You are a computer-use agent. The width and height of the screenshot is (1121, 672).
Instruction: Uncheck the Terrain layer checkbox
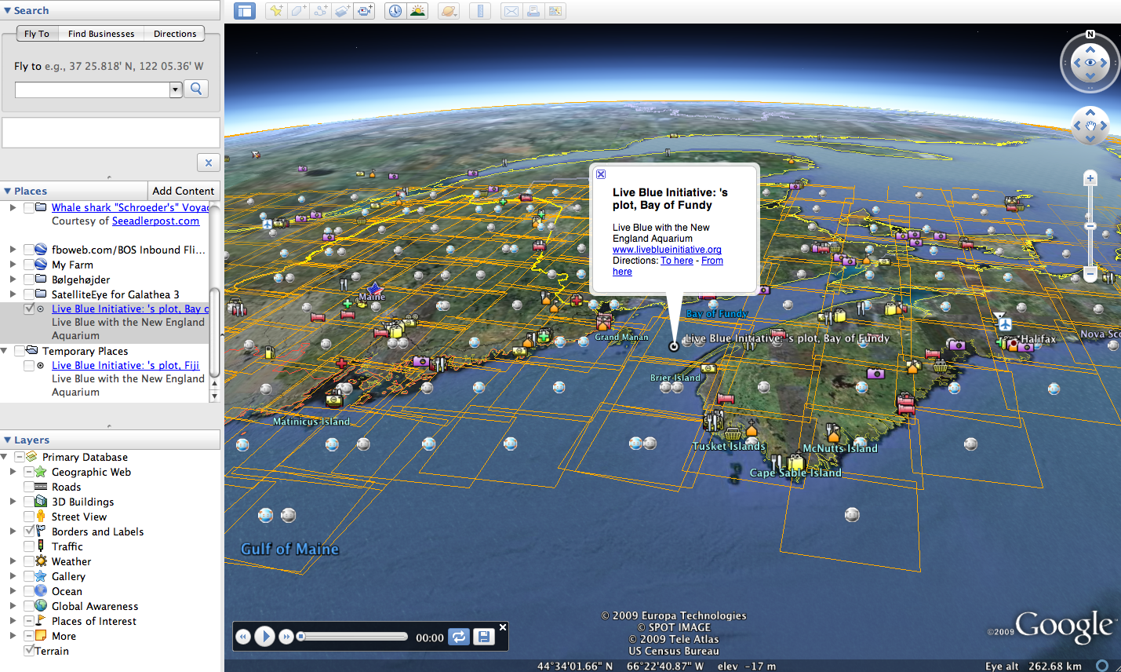[x=29, y=651]
